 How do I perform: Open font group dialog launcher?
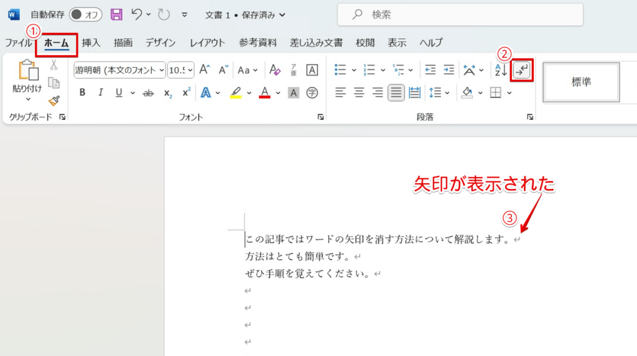point(320,117)
